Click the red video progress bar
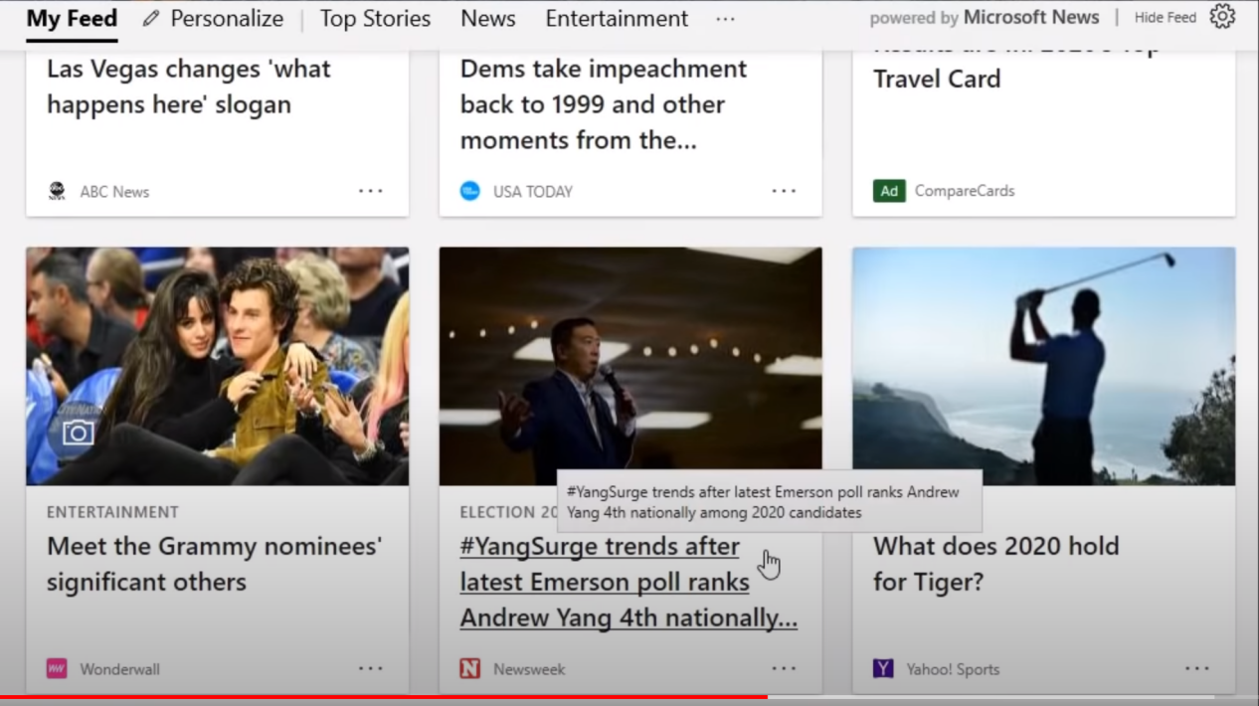This screenshot has height=706, width=1259. (383, 697)
